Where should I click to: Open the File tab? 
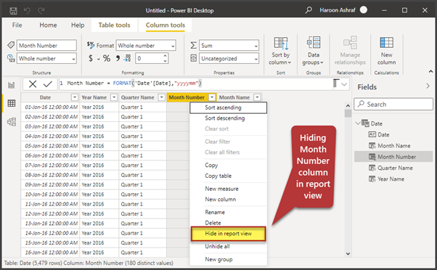tap(17, 25)
